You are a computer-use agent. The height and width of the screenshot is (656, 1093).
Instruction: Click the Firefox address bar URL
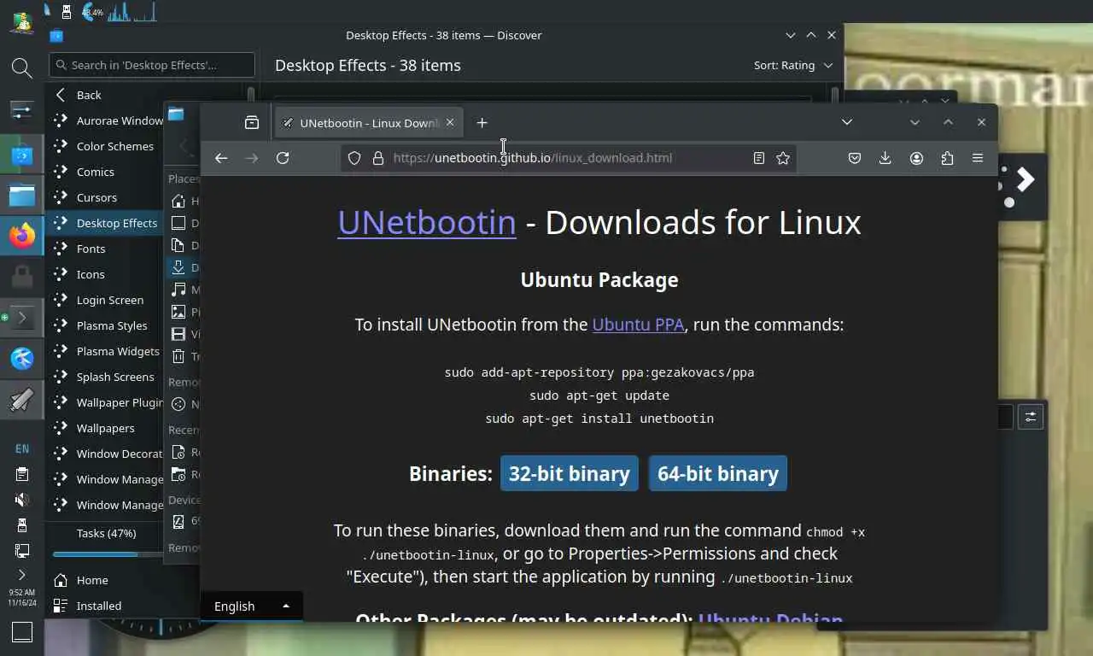[x=533, y=158]
